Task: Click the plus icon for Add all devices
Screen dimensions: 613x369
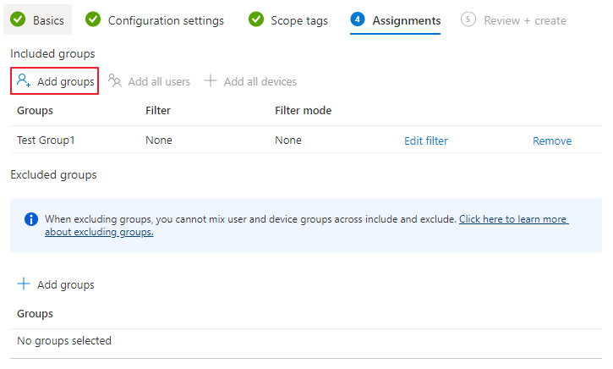Action: (211, 80)
